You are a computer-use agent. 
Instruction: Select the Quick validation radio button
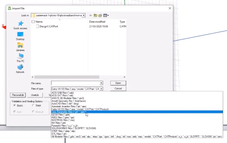click(14, 106)
